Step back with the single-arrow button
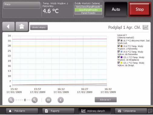 click(61, 100)
